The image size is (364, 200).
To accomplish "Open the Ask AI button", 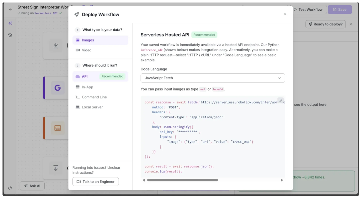I will 32,186.
